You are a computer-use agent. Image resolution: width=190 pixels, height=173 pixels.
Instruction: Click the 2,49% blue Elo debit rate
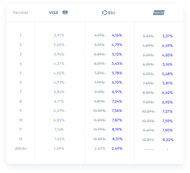tap(117, 148)
